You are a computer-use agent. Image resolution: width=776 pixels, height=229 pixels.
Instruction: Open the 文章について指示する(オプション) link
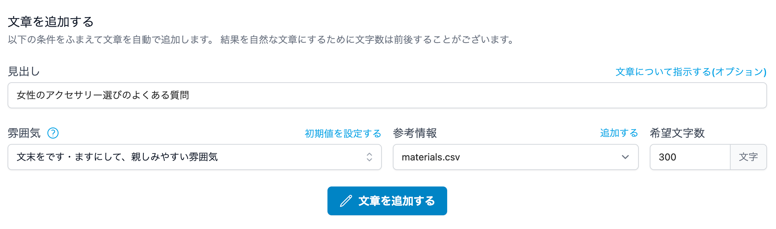(x=691, y=72)
